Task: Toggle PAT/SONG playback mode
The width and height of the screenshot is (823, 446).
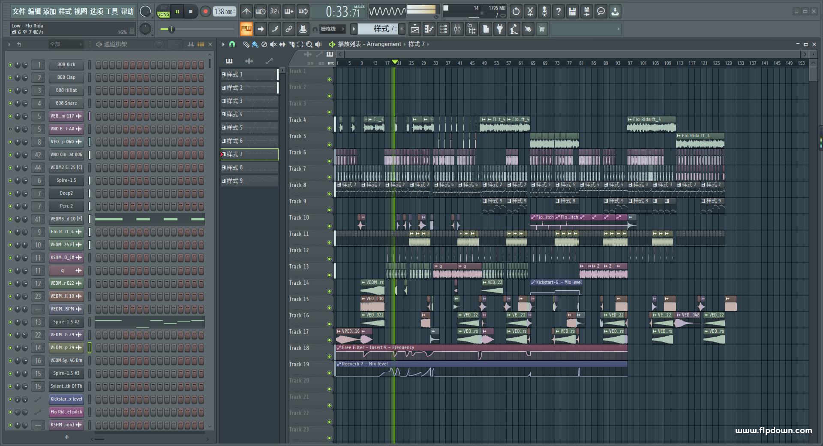Action: tap(163, 12)
